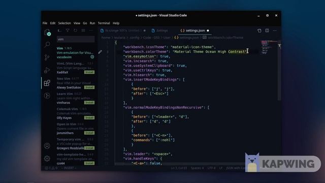Click the "vim.handleKeys" setting line

pos(142,159)
